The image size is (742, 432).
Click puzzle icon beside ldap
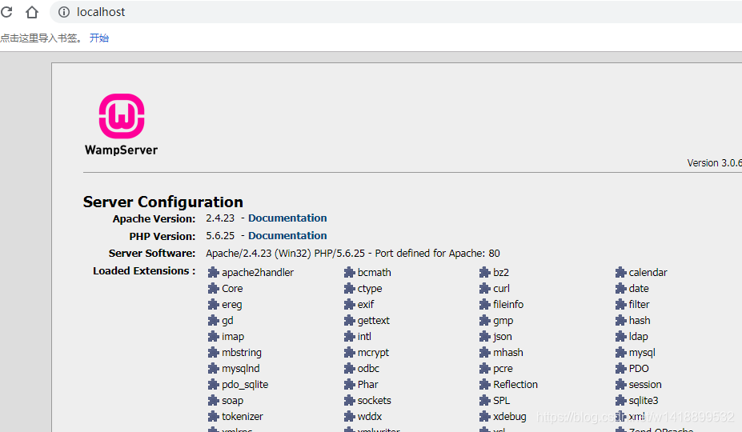[x=620, y=337]
